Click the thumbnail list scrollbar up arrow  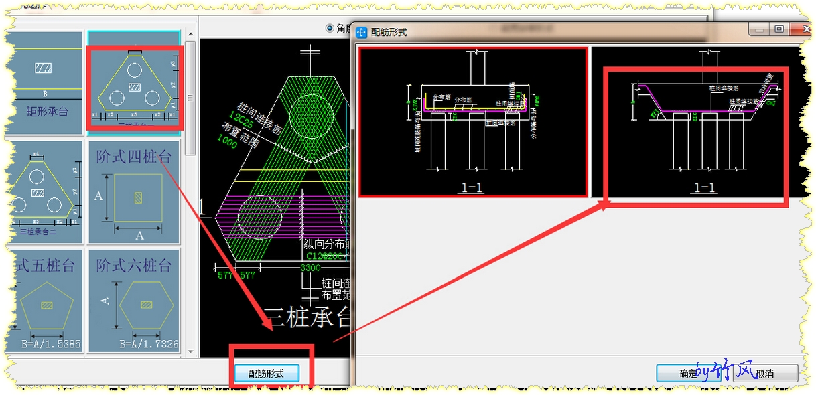point(190,35)
